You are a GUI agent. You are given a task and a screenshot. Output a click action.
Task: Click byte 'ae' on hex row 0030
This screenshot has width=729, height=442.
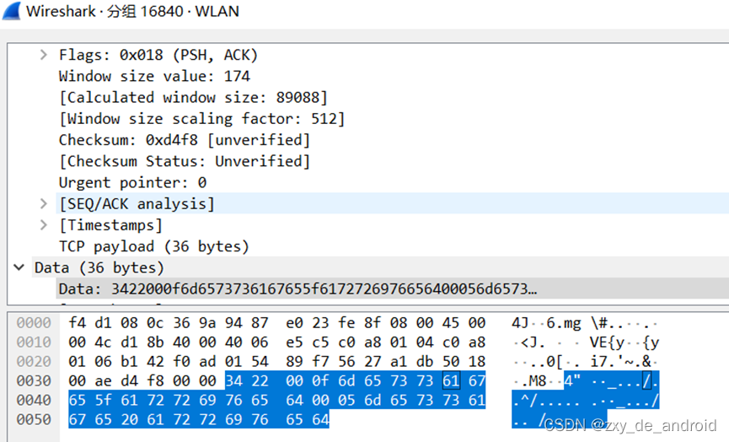click(x=103, y=380)
